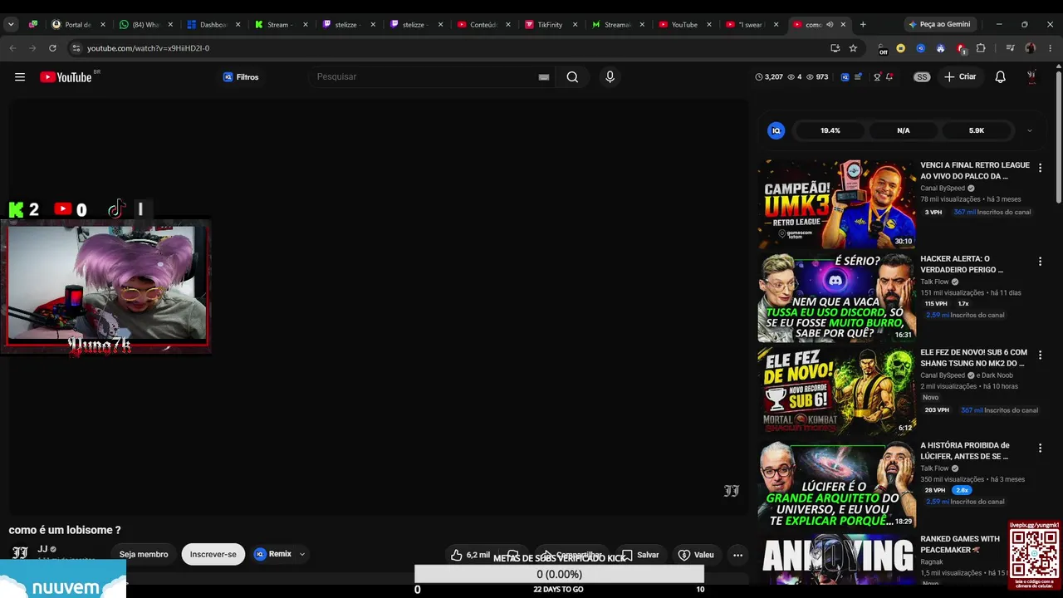
Task: Click the Criar create button
Action: [960, 77]
